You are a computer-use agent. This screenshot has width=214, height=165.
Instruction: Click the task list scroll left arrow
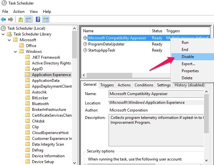(x=84, y=75)
